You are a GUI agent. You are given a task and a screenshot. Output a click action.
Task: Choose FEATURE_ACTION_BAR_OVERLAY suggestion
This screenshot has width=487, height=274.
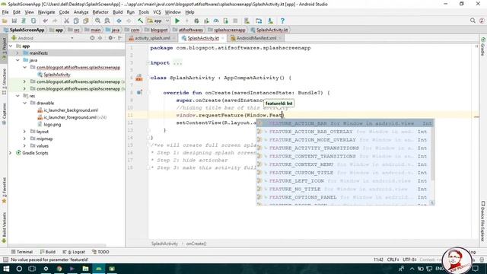click(345, 132)
